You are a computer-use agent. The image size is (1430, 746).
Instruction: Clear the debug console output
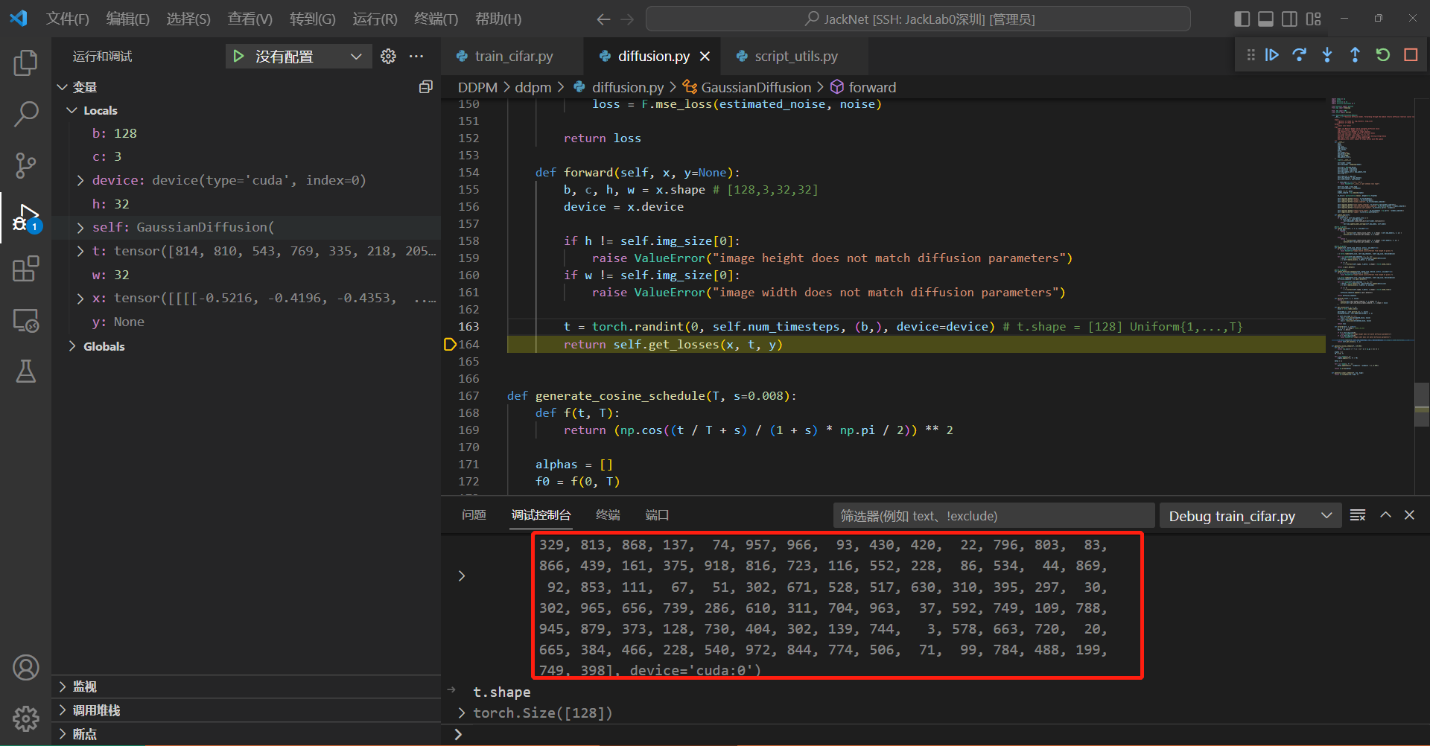[x=1358, y=515]
